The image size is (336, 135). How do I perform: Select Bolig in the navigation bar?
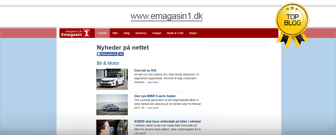point(127,33)
